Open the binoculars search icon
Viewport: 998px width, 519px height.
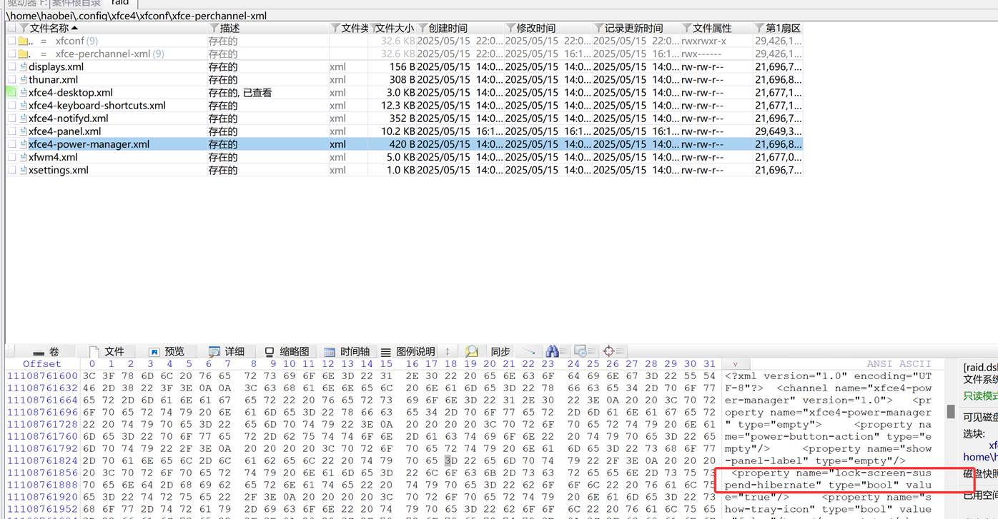tap(553, 351)
